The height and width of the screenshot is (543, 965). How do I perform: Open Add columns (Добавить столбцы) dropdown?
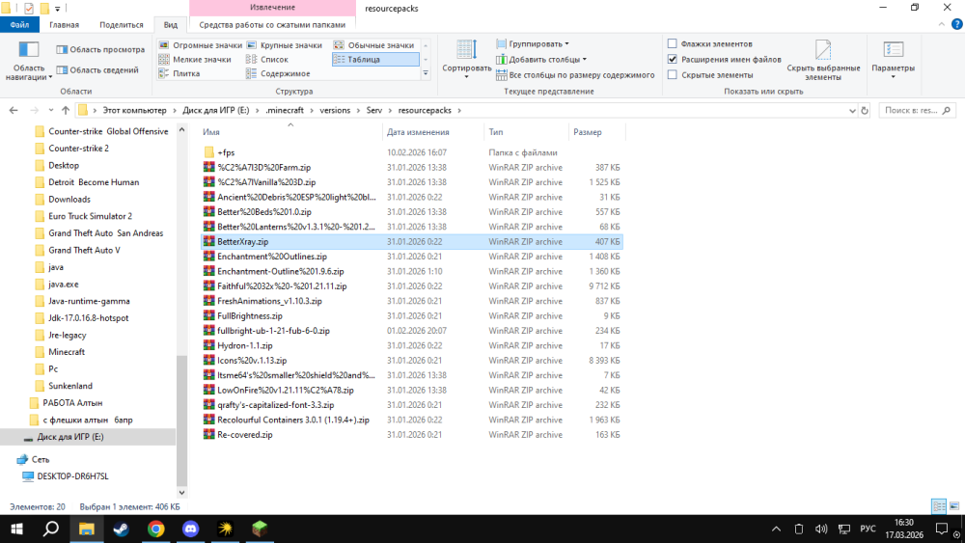pos(541,60)
